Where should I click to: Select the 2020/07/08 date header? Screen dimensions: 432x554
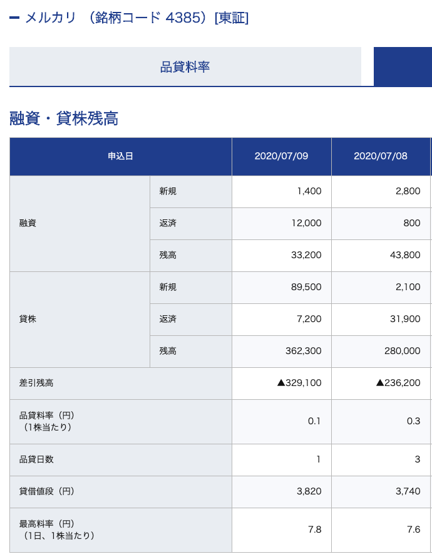pyautogui.click(x=381, y=156)
